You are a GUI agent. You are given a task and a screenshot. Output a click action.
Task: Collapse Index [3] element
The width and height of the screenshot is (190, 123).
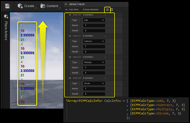(70, 78)
